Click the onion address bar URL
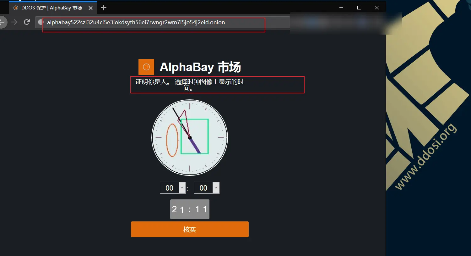Screen dimensions: 471x256 click(136, 22)
